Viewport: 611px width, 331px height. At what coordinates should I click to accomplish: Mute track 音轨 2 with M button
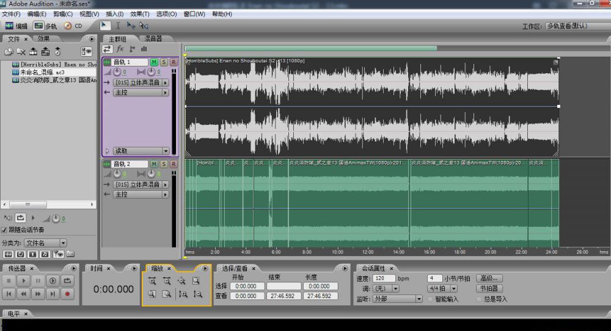(x=154, y=164)
